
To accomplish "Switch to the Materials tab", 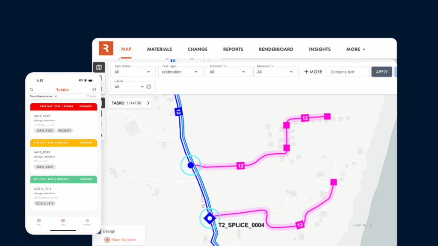I will pos(160,49).
